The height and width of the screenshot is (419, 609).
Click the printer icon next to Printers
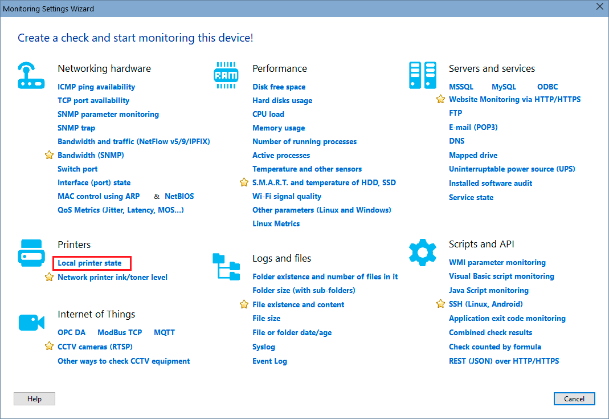pos(31,253)
